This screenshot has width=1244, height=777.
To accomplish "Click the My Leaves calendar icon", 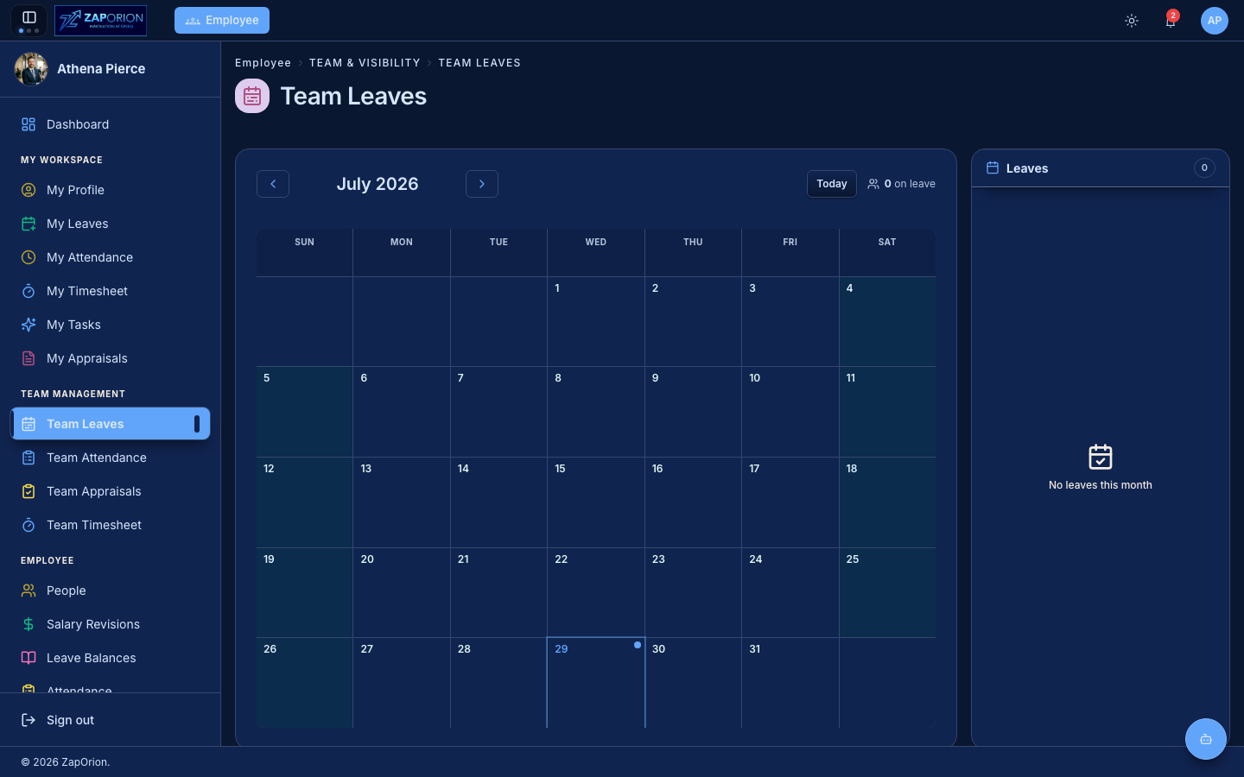I will tap(29, 224).
